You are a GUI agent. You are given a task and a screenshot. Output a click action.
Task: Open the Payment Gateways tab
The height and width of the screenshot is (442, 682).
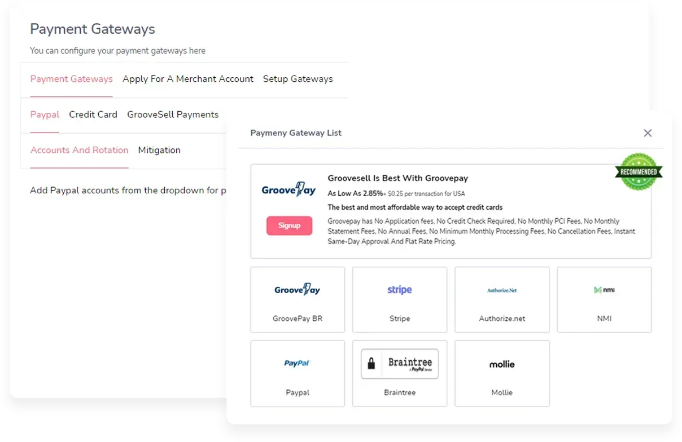tap(72, 79)
